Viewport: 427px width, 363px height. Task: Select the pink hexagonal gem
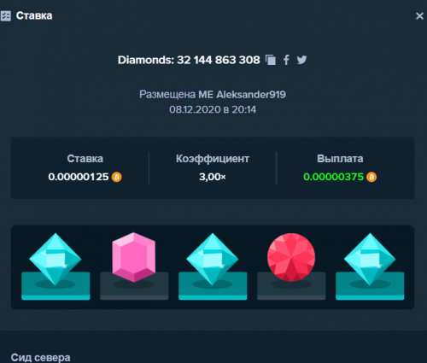pyautogui.click(x=134, y=257)
